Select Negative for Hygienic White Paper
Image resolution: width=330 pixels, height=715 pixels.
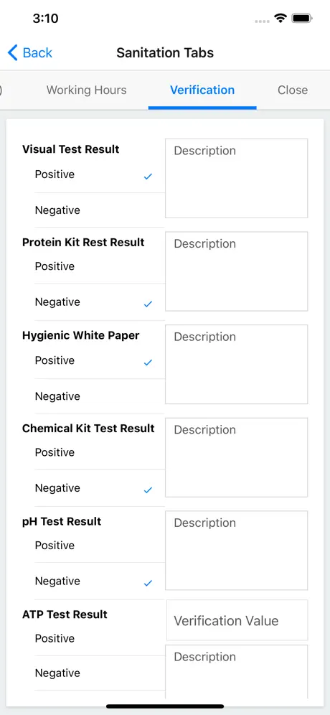tap(100, 396)
